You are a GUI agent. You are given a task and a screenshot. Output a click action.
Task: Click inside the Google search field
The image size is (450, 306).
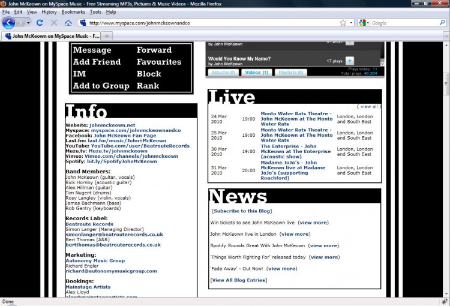point(404,23)
